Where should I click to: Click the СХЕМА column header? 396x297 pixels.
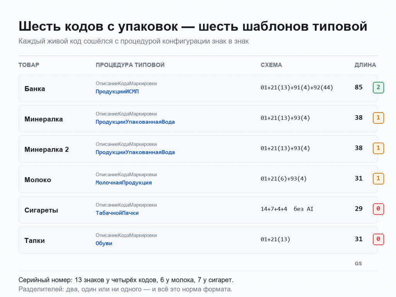point(271,65)
